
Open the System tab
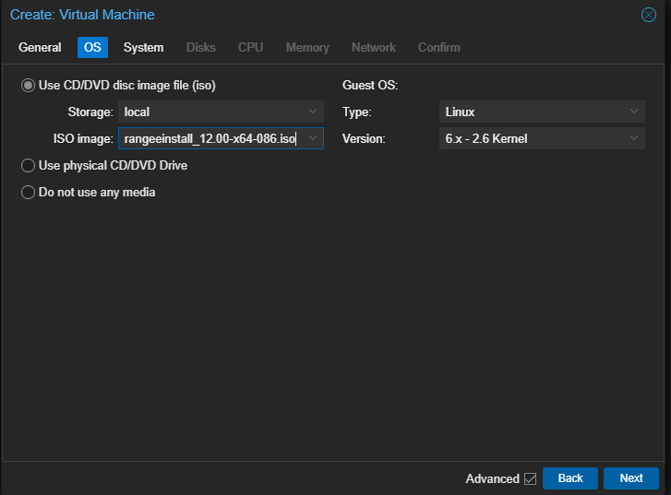[143, 47]
